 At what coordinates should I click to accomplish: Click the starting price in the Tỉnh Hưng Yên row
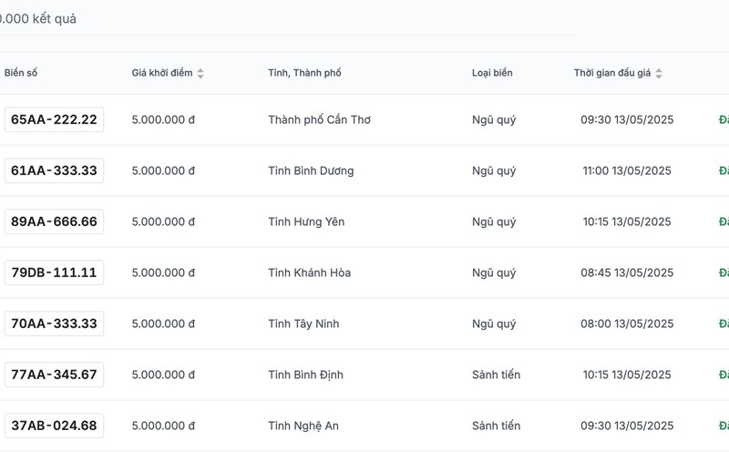click(163, 221)
